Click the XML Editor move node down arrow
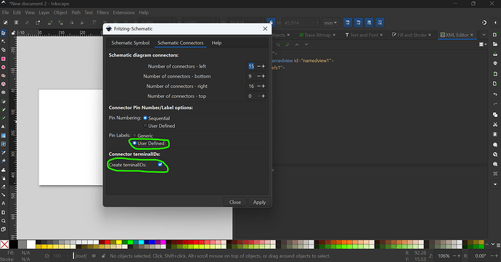Viewport: 501px width, 262px height. click(306, 44)
